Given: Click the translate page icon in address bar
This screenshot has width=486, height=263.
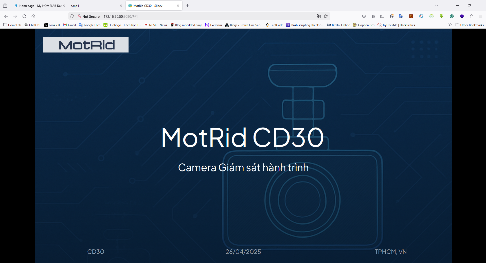Looking at the screenshot, I should 319,16.
